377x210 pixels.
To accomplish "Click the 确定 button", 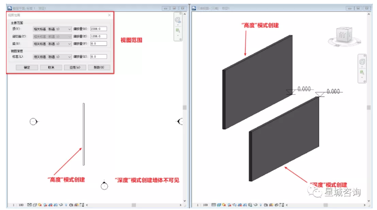I will (x=27, y=68).
